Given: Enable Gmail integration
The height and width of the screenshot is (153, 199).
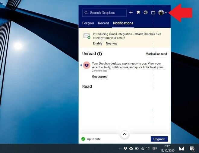Looking at the screenshot, I should [x=97, y=43].
